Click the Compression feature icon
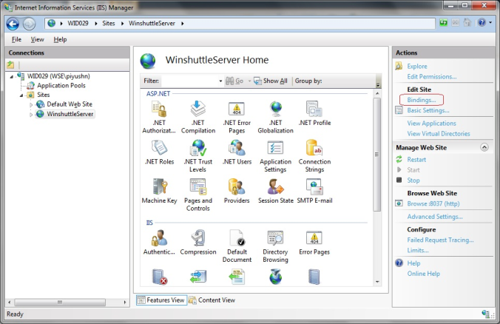500x324 pixels. click(x=198, y=242)
